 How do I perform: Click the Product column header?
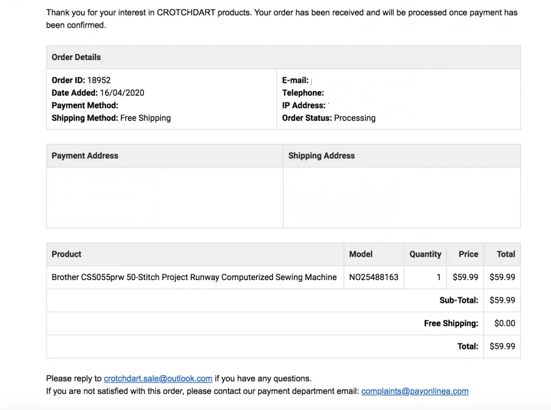pos(66,254)
